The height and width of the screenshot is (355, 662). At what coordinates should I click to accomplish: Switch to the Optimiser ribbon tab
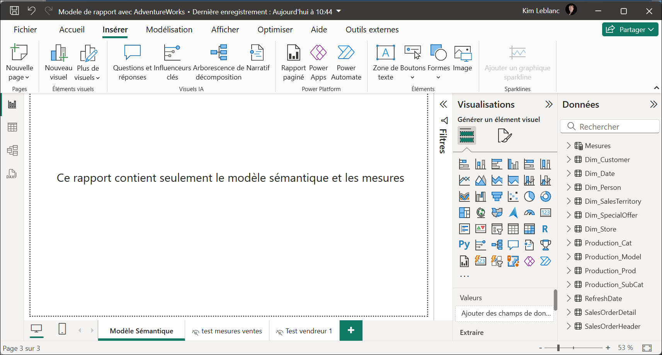(275, 30)
